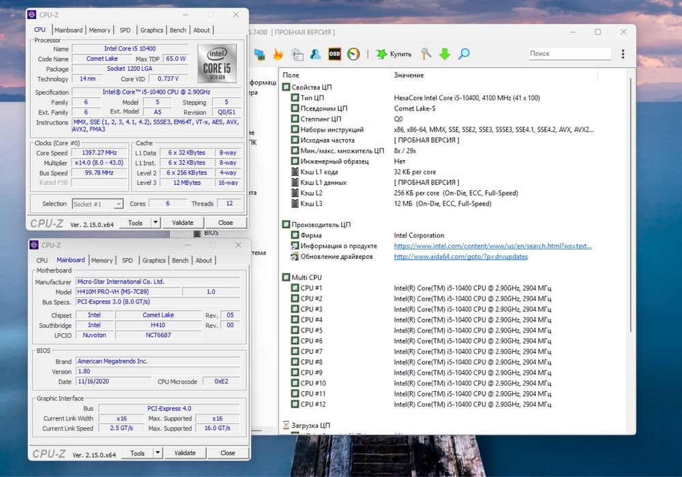Click bottom CPU-Z window title icon

coord(34,245)
